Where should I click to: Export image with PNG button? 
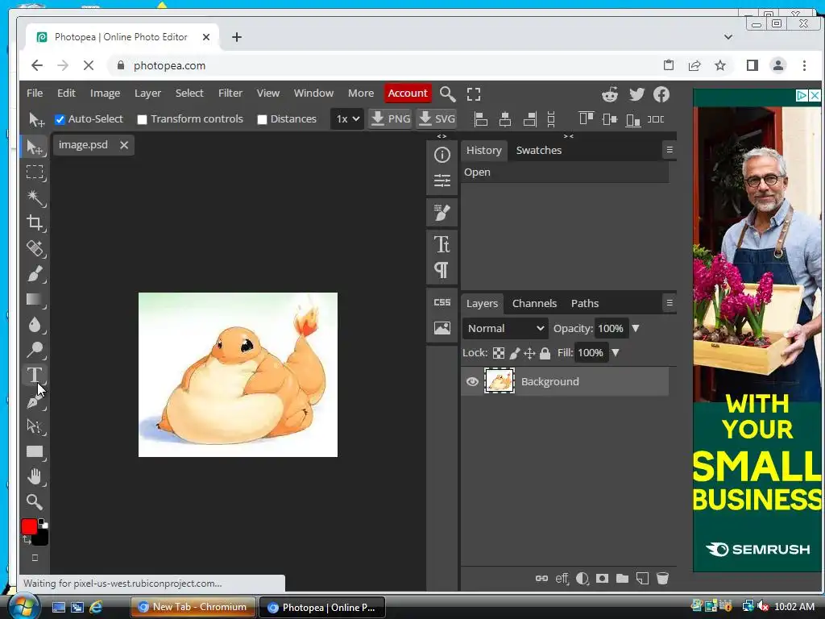(391, 119)
